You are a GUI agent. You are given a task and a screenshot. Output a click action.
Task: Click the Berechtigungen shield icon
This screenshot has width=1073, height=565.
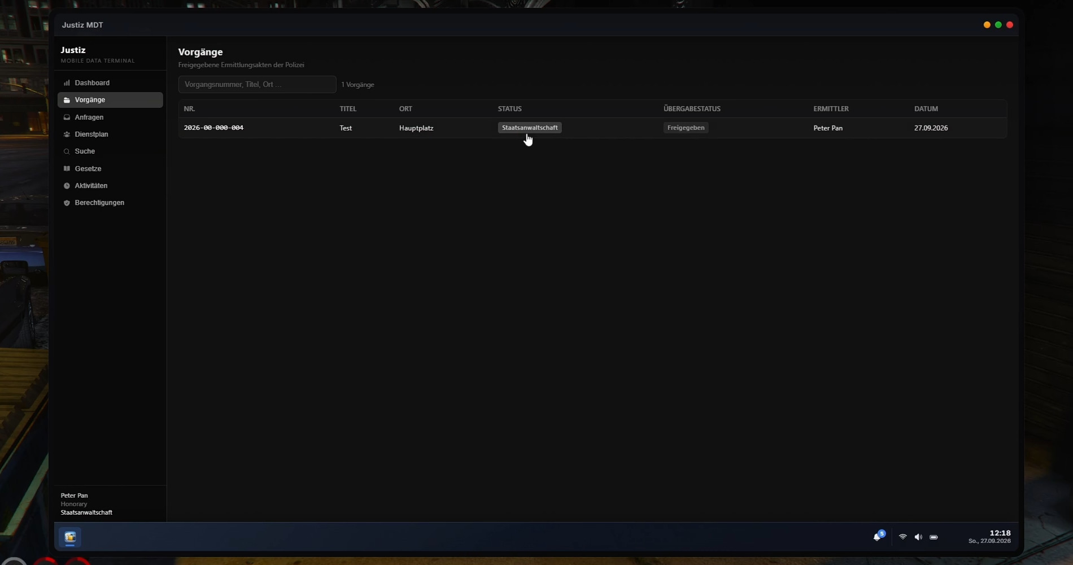(x=67, y=203)
